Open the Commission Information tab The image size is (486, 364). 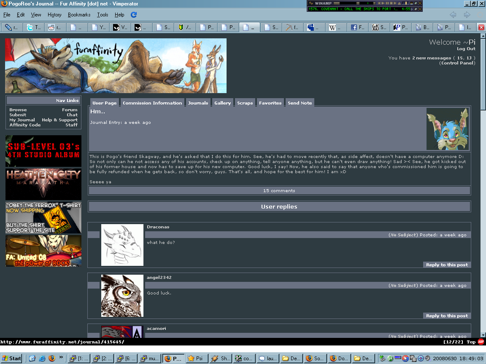pos(152,103)
